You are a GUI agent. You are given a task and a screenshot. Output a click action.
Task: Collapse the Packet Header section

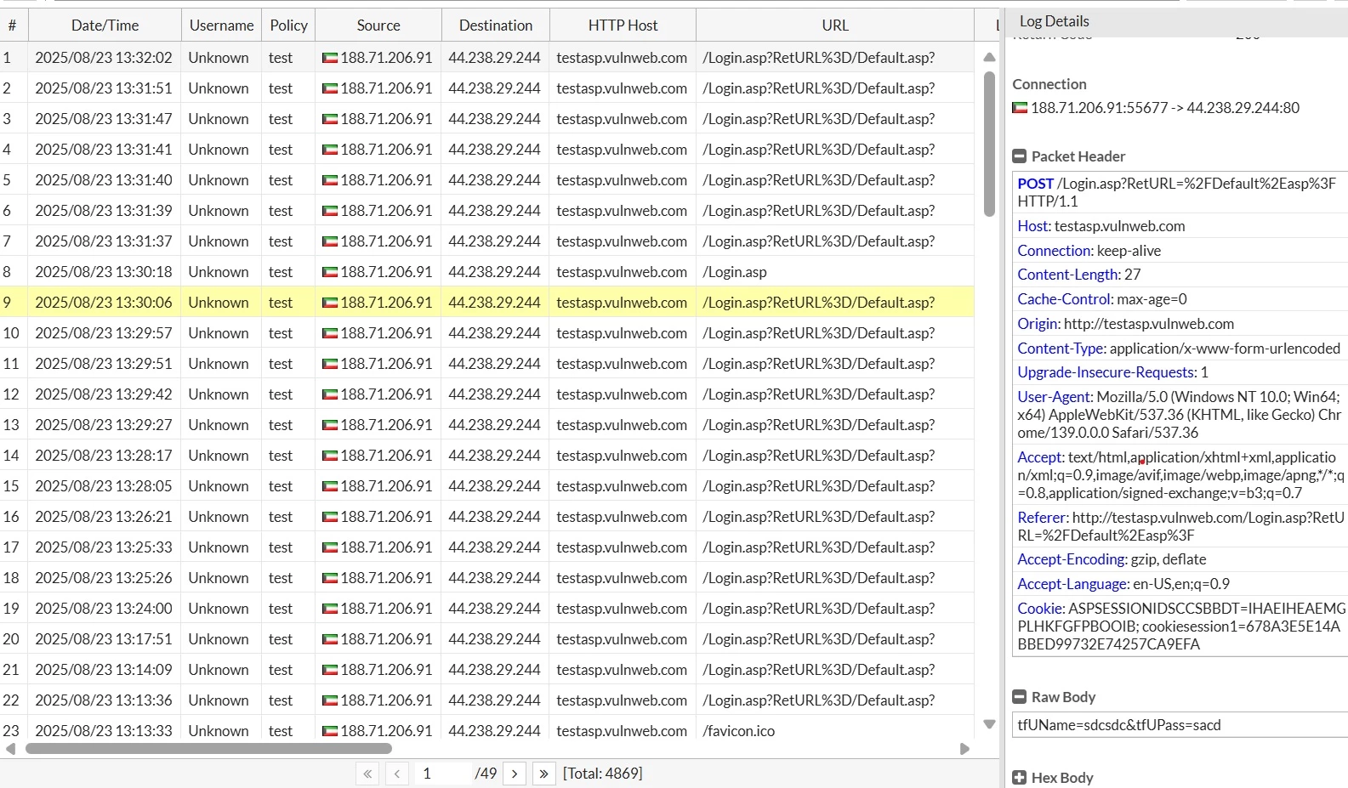[x=1019, y=156]
